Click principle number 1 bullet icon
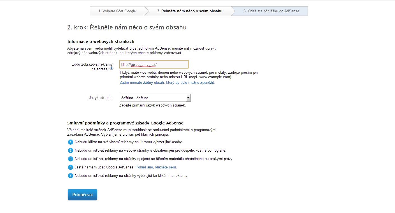The width and height of the screenshot is (395, 213). (x=71, y=142)
